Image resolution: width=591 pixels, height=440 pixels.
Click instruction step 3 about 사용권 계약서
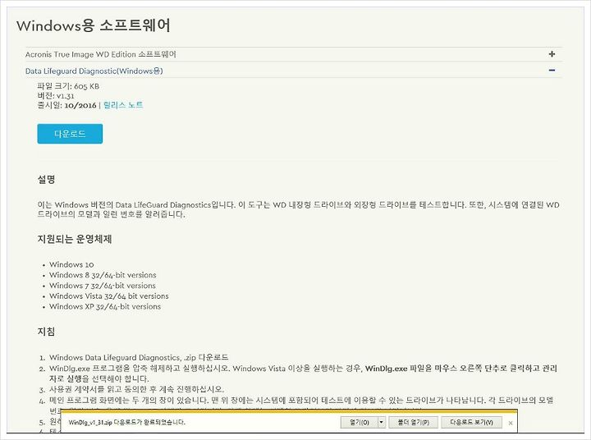click(x=136, y=389)
